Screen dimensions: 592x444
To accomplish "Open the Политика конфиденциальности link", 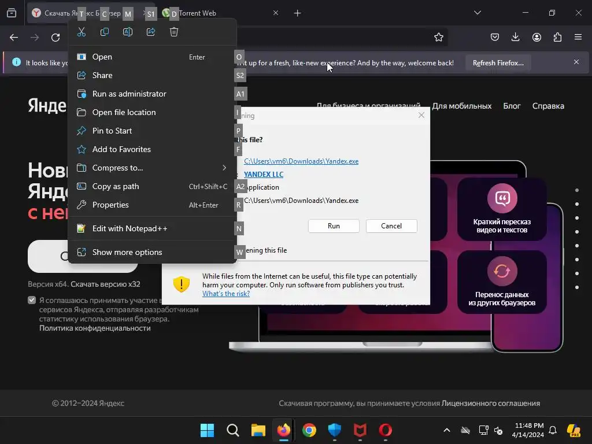I will coord(95,328).
